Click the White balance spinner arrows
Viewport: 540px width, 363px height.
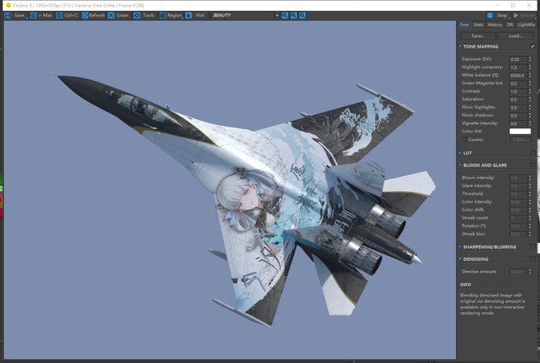pos(530,75)
